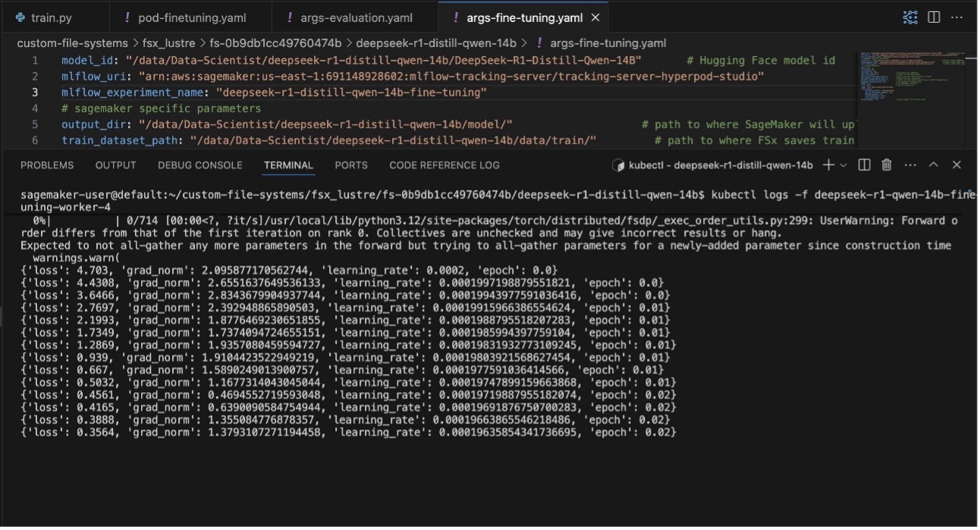
Task: Open the PORTS tab
Action: [x=351, y=165]
